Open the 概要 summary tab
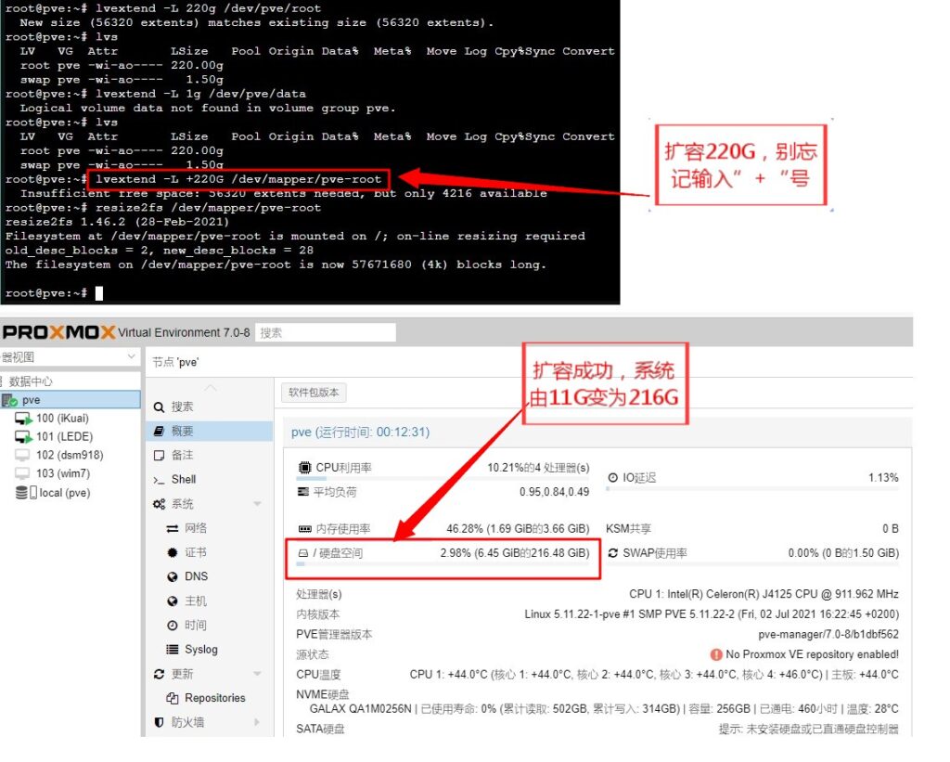The height and width of the screenshot is (762, 950). (x=183, y=431)
